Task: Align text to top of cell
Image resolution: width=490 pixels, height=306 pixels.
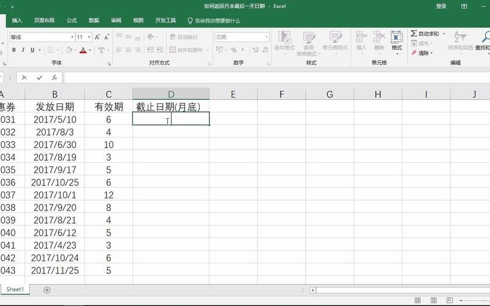Action: point(119,37)
